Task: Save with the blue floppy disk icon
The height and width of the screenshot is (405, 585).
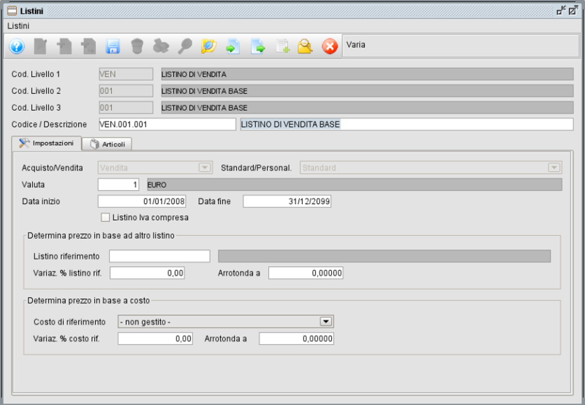Action: pos(112,46)
